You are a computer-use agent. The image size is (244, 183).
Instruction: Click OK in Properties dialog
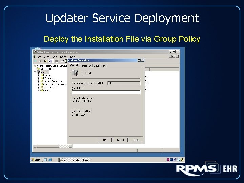tap(105, 140)
